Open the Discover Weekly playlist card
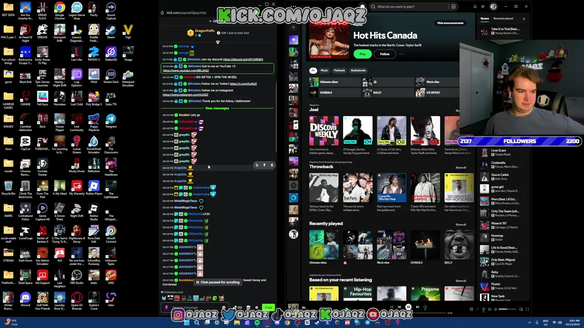This screenshot has width=584, height=328. 324,135
